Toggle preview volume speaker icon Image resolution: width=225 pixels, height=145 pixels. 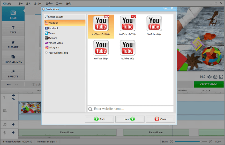[x=209, y=77]
